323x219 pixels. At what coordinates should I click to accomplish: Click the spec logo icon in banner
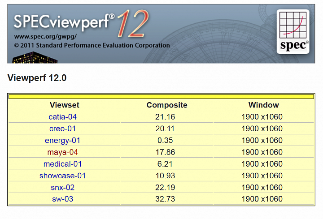point(293,32)
